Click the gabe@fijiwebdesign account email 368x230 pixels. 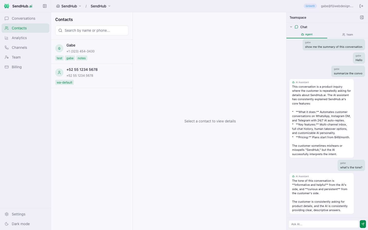[337, 6]
